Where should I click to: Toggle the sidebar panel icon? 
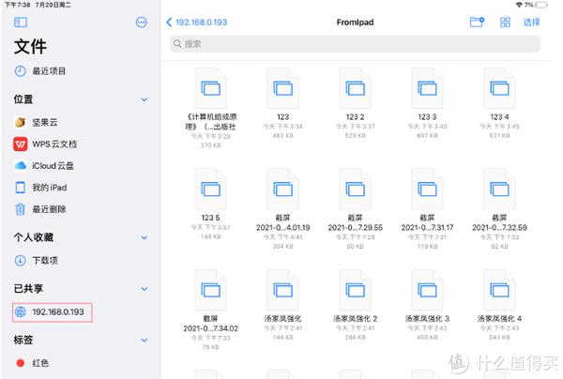pyautogui.click(x=21, y=23)
